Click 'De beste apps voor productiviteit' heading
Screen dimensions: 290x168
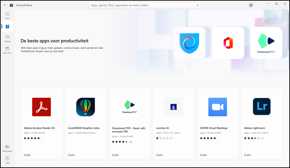click(x=55, y=41)
